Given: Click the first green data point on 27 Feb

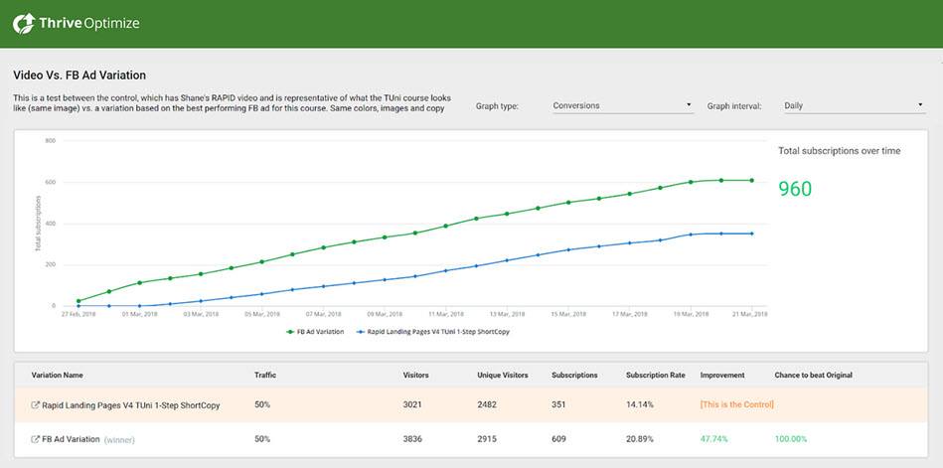Looking at the screenshot, I should point(79,301).
